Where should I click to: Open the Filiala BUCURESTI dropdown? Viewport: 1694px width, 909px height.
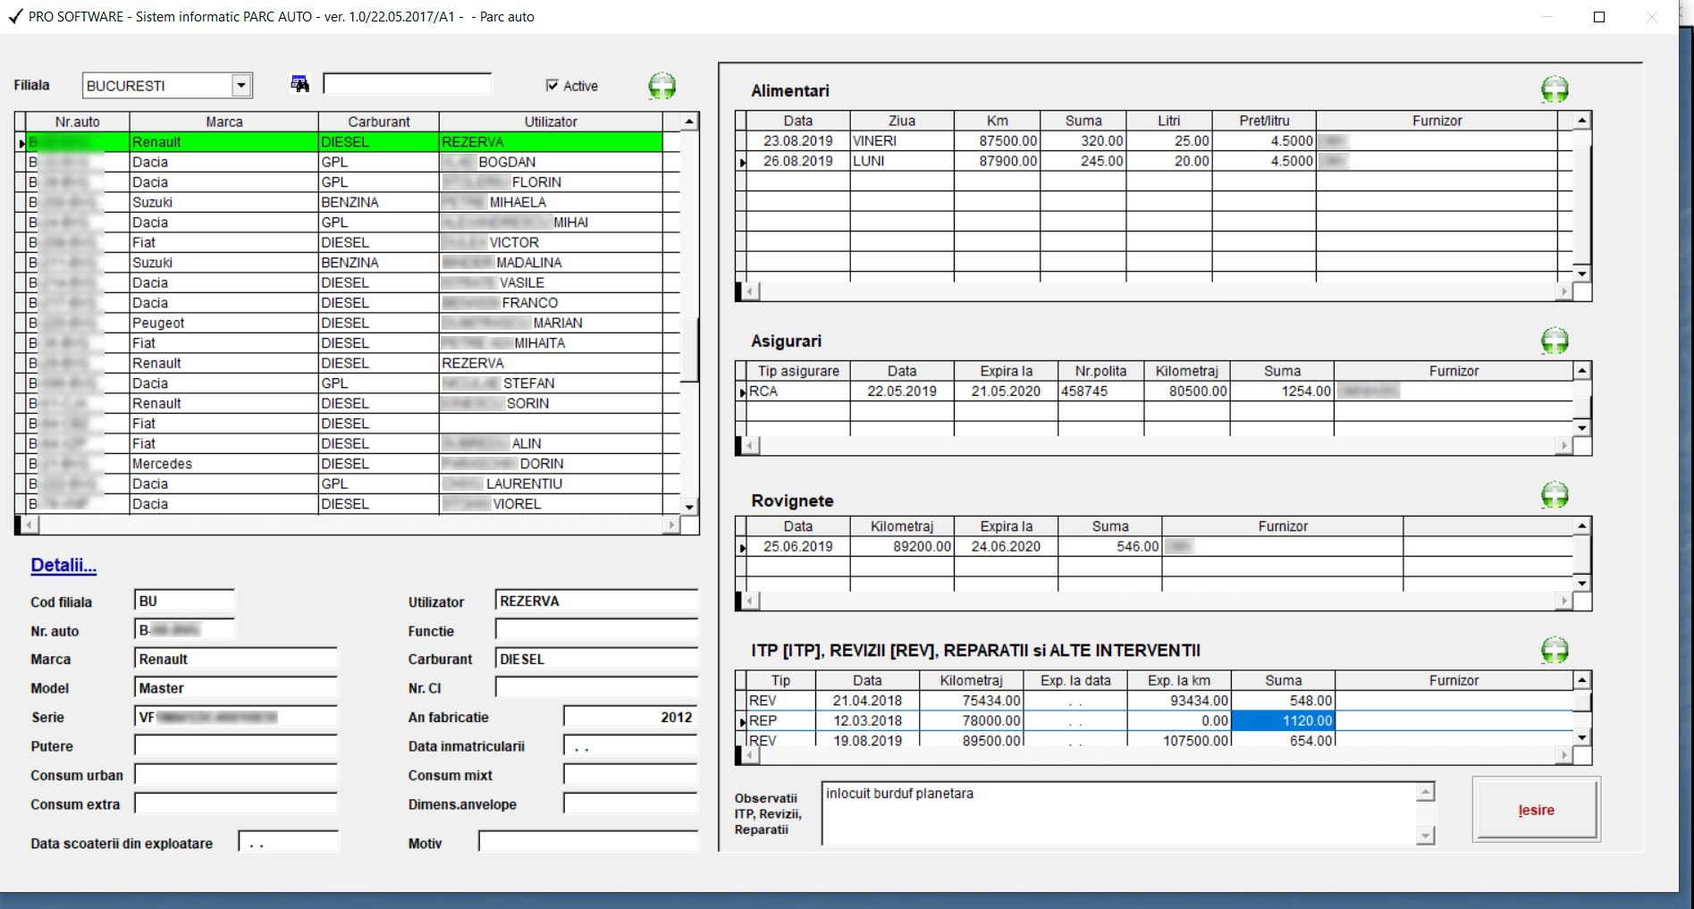point(240,86)
